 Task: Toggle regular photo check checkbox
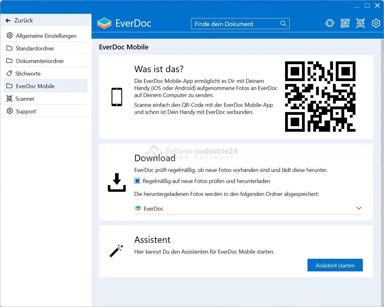(137, 181)
